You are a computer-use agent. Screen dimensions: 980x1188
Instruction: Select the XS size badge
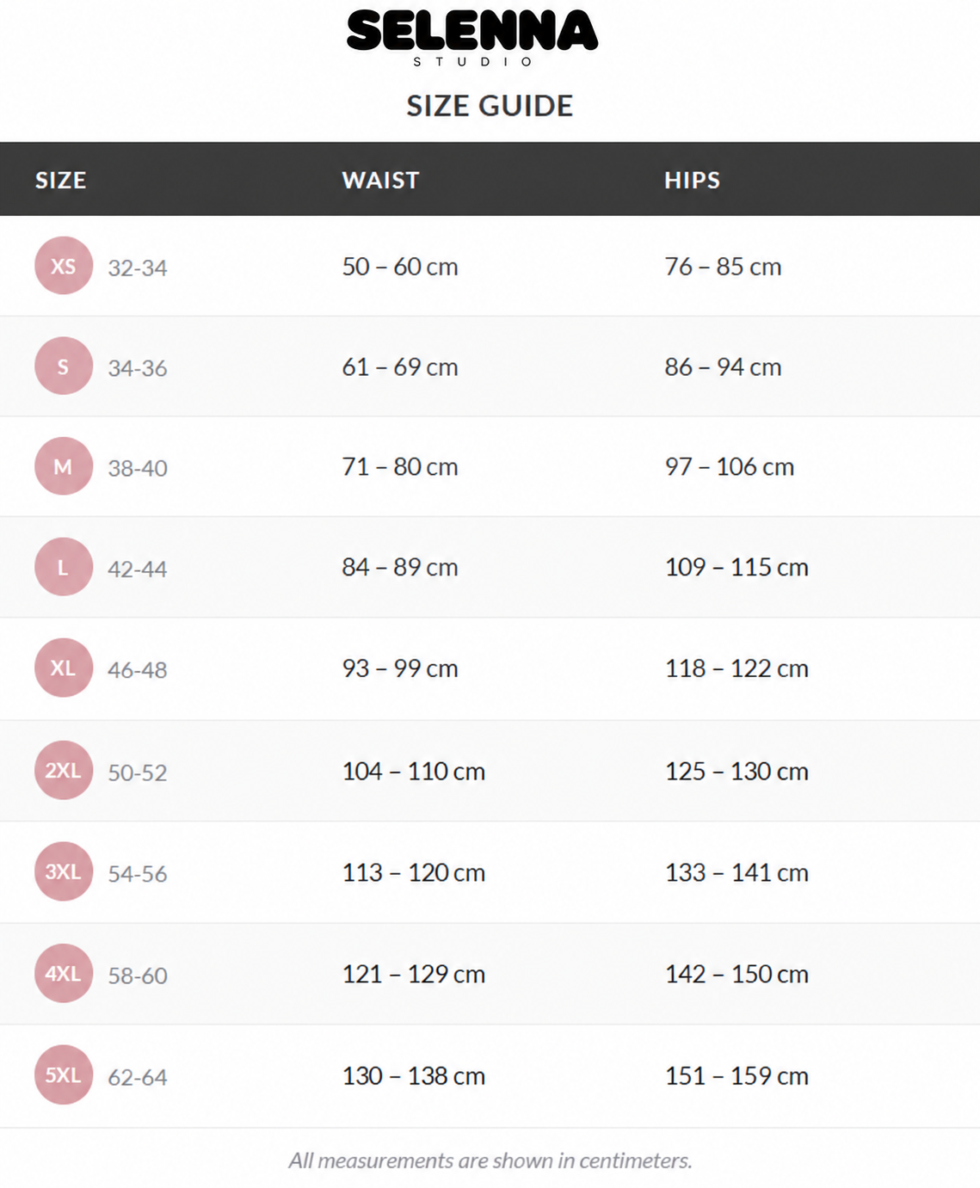click(64, 266)
